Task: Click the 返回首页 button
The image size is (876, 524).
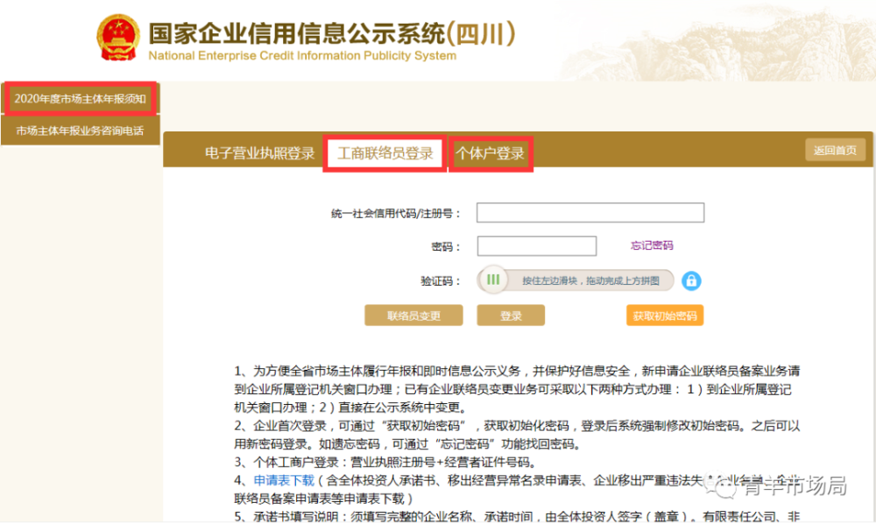Action: tap(835, 150)
